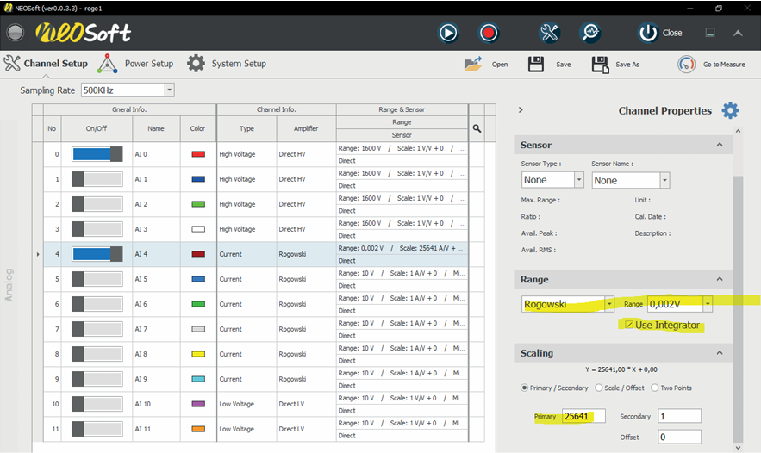Select Primary / Secondary radio button
The height and width of the screenshot is (453, 761).
pos(524,388)
